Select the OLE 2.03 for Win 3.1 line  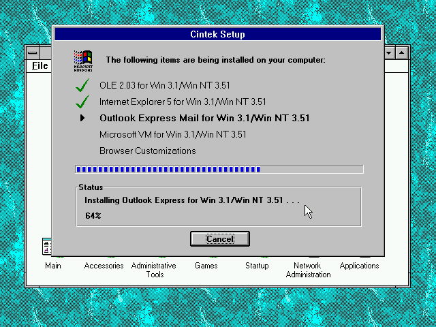165,85
